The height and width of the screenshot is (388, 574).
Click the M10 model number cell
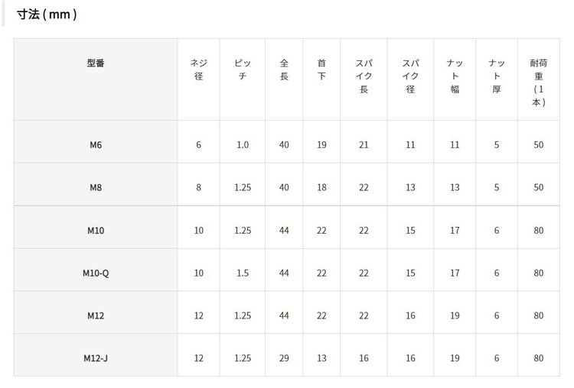tap(96, 230)
